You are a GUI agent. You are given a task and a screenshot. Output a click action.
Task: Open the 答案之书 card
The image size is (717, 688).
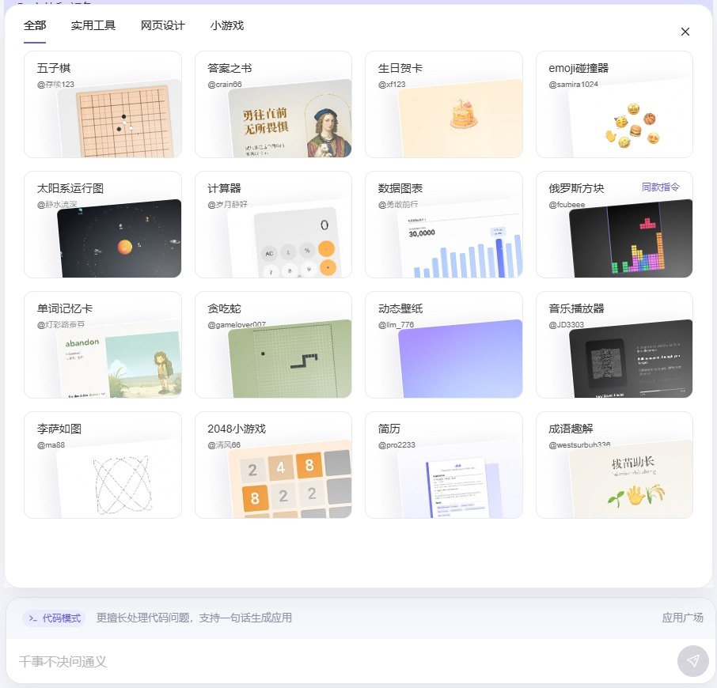[274, 104]
